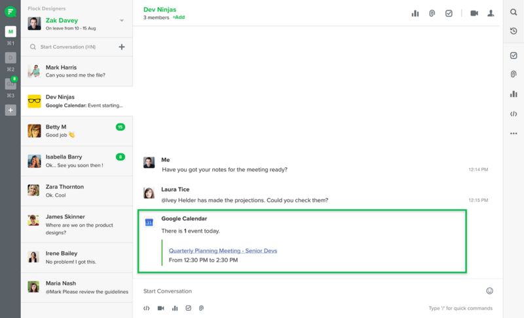Open the more options ellipsis in right sidebar
The width and height of the screenshot is (524, 318).
(514, 134)
